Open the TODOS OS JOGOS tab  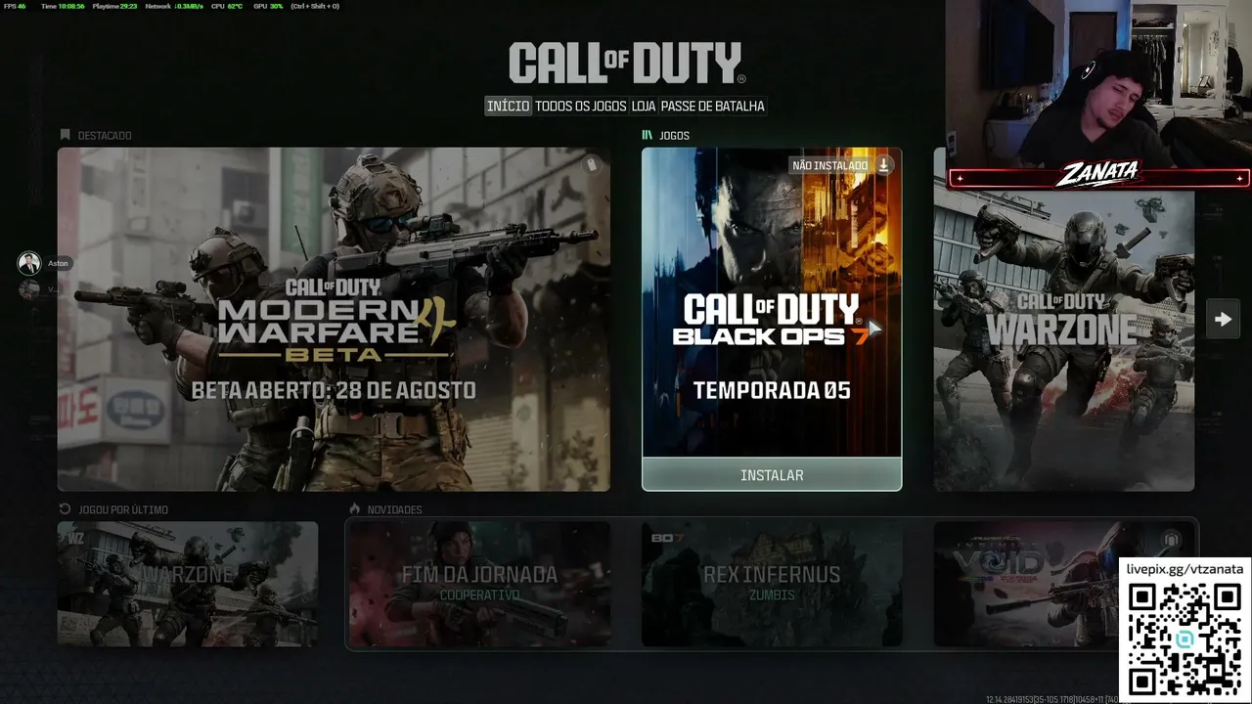581,106
